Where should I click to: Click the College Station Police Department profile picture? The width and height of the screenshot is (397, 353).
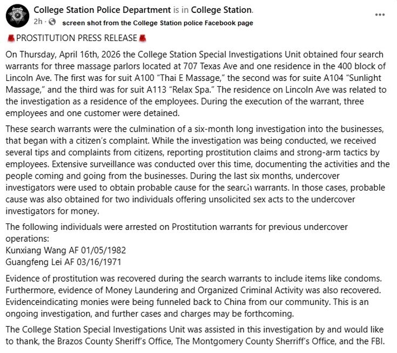click(17, 16)
